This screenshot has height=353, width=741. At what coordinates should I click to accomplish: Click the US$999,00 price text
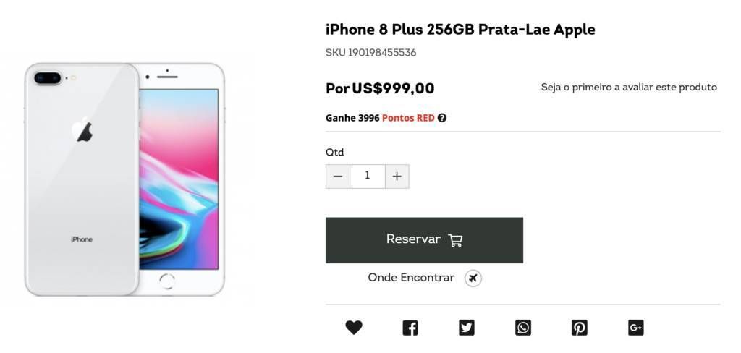click(393, 88)
